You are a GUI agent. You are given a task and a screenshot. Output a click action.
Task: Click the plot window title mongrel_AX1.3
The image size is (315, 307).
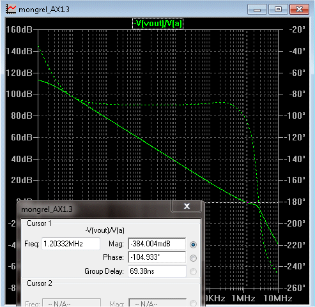click(x=44, y=10)
